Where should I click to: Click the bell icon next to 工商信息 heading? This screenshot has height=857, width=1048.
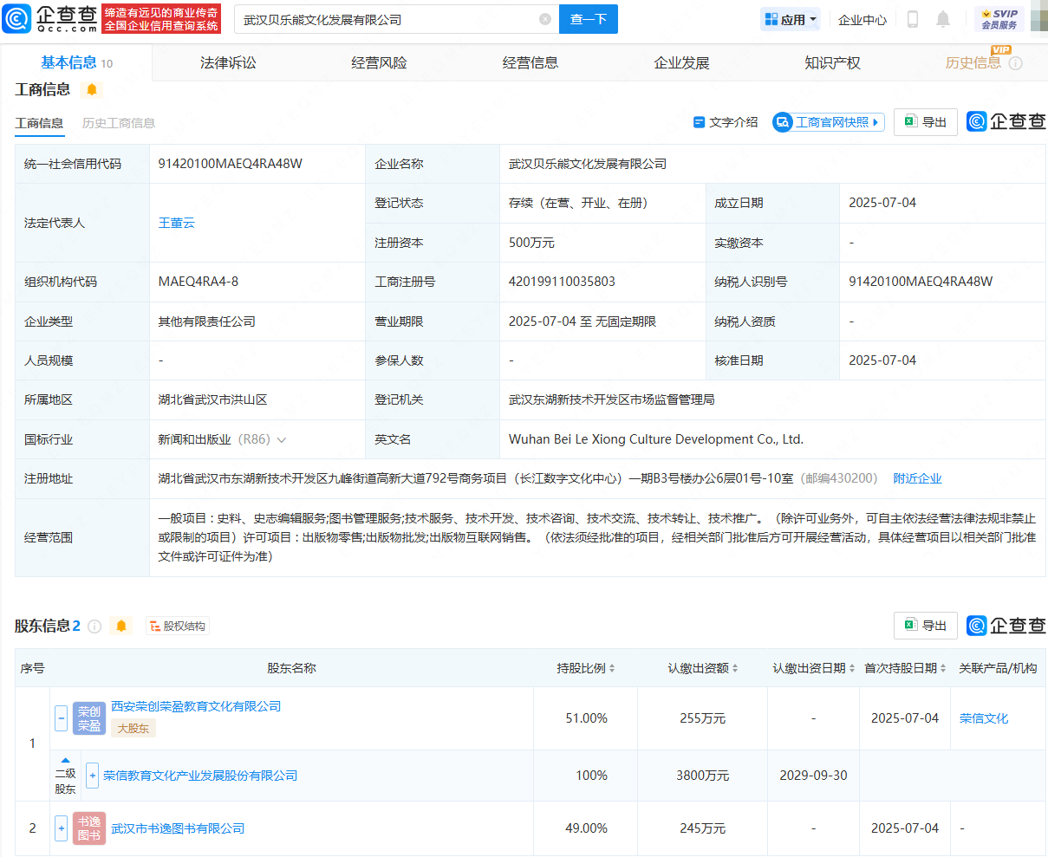click(x=92, y=89)
